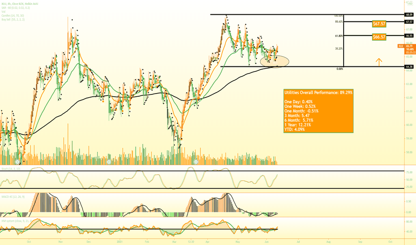This screenshot has height=245, width=416.
Task: Click the 80.00 HM system scale value
Action: pos(409,222)
